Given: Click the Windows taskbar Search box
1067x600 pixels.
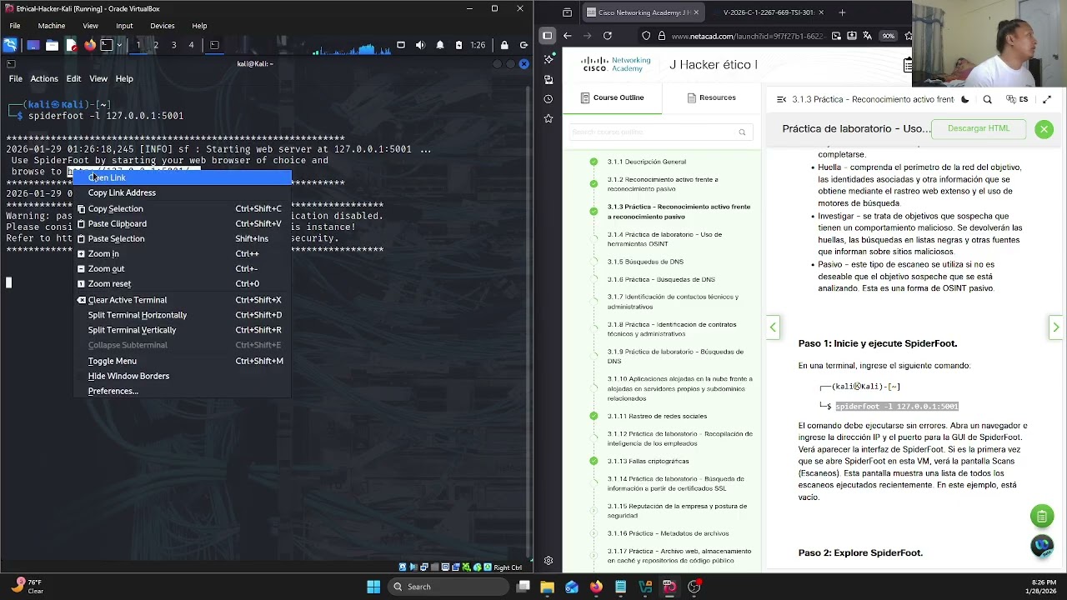Looking at the screenshot, I should point(449,587).
